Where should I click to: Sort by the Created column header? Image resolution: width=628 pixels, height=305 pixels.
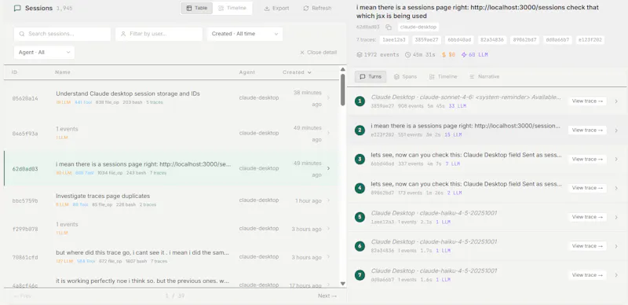(x=297, y=72)
